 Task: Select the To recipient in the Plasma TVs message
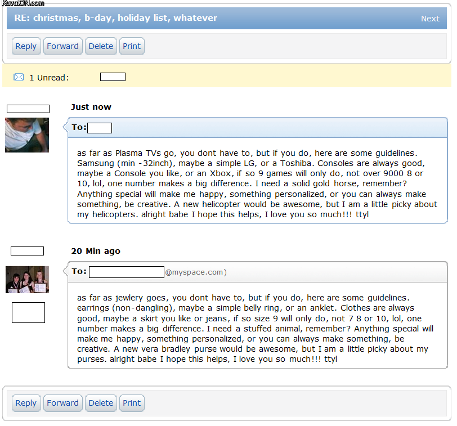[100, 128]
